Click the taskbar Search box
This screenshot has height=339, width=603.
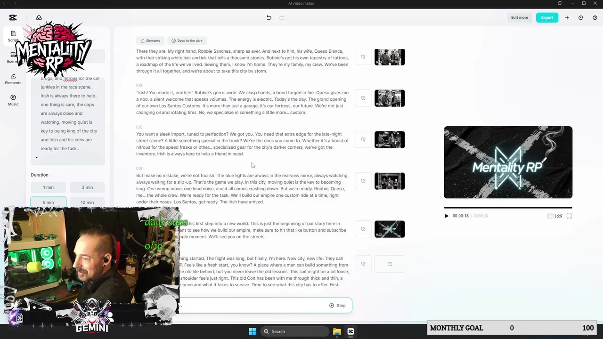tap(294, 331)
